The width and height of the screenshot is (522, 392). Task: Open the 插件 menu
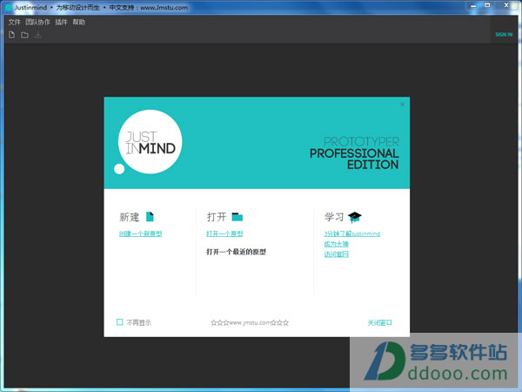tap(61, 22)
